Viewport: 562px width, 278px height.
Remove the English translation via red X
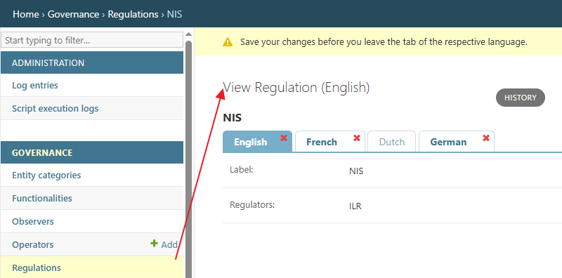pos(284,138)
